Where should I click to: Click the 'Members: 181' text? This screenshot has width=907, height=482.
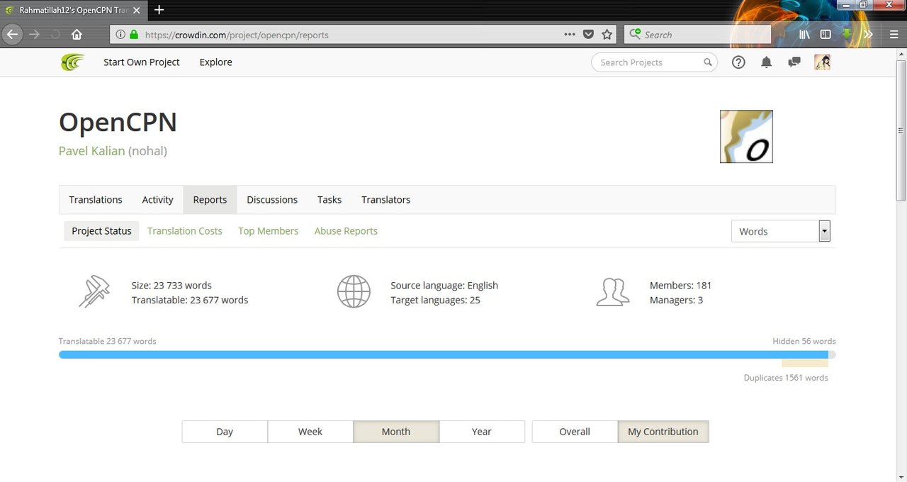680,286
